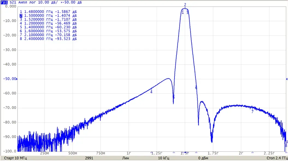Select marker table row 1.4000000 ГГц
Viewport: 288px width, 161px height.
click(48, 27)
